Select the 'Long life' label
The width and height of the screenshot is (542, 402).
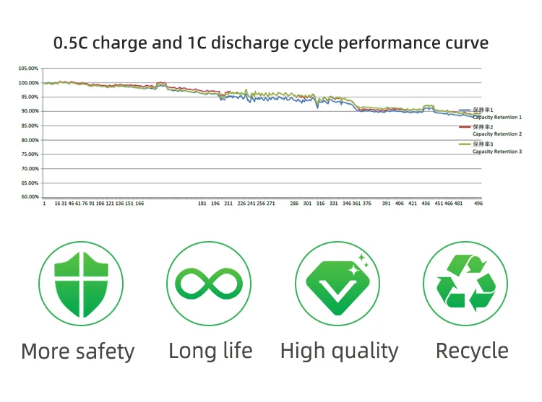[210, 351]
